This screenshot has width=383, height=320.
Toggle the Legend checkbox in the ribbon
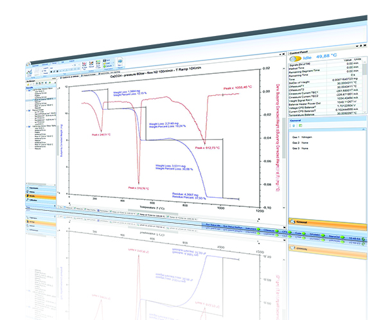pos(42,69)
